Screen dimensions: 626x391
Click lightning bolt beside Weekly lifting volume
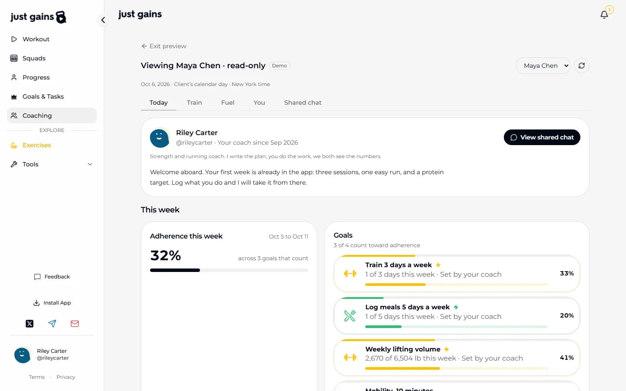coord(446,349)
